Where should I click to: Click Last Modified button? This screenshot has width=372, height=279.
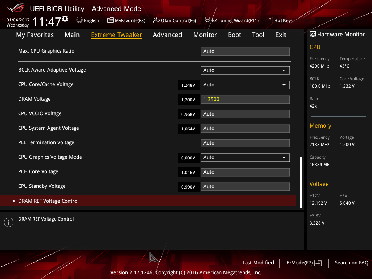[x=258, y=263]
